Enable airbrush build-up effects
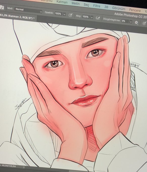Image resolution: width=147 pixels, height=172 pixels. (x=98, y=18)
